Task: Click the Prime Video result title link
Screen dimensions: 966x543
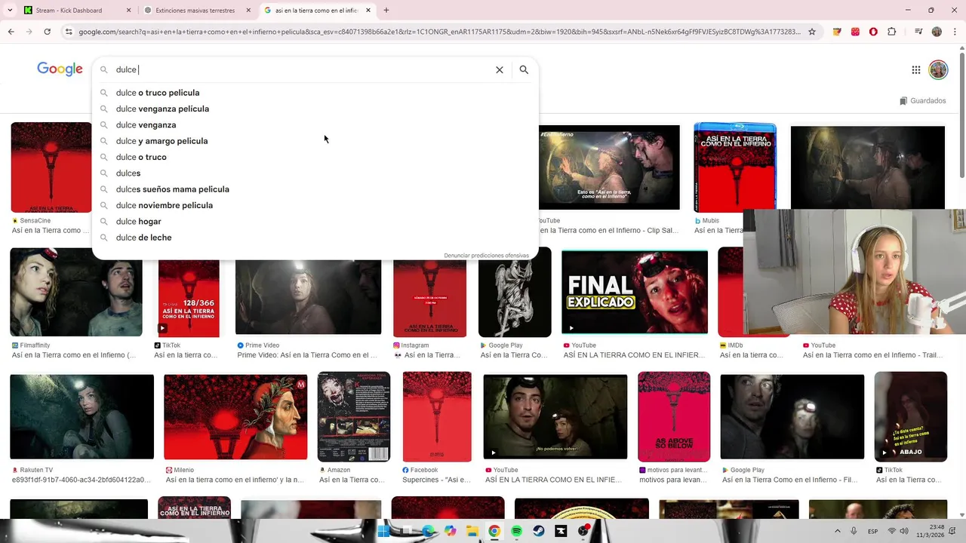Action: click(307, 355)
